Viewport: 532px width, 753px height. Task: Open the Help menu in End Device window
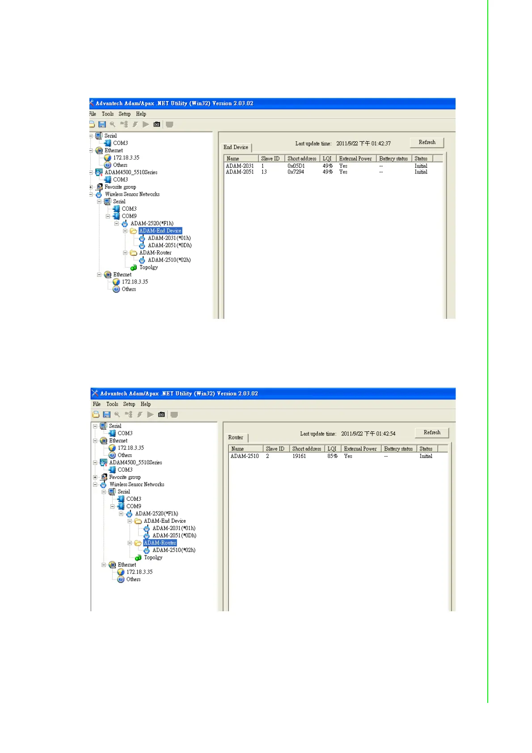[x=141, y=114]
